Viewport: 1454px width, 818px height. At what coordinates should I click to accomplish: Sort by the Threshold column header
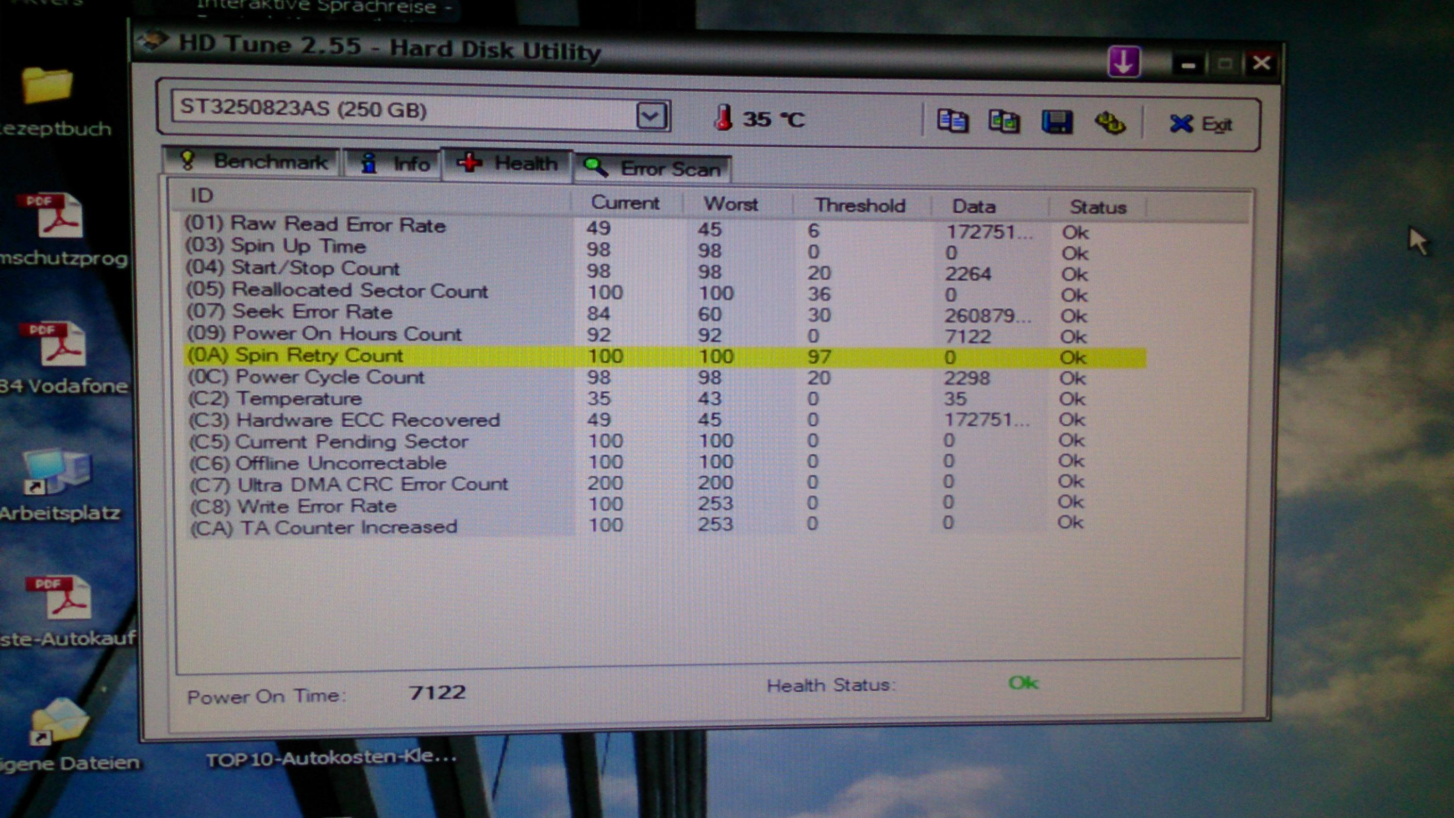pos(859,206)
